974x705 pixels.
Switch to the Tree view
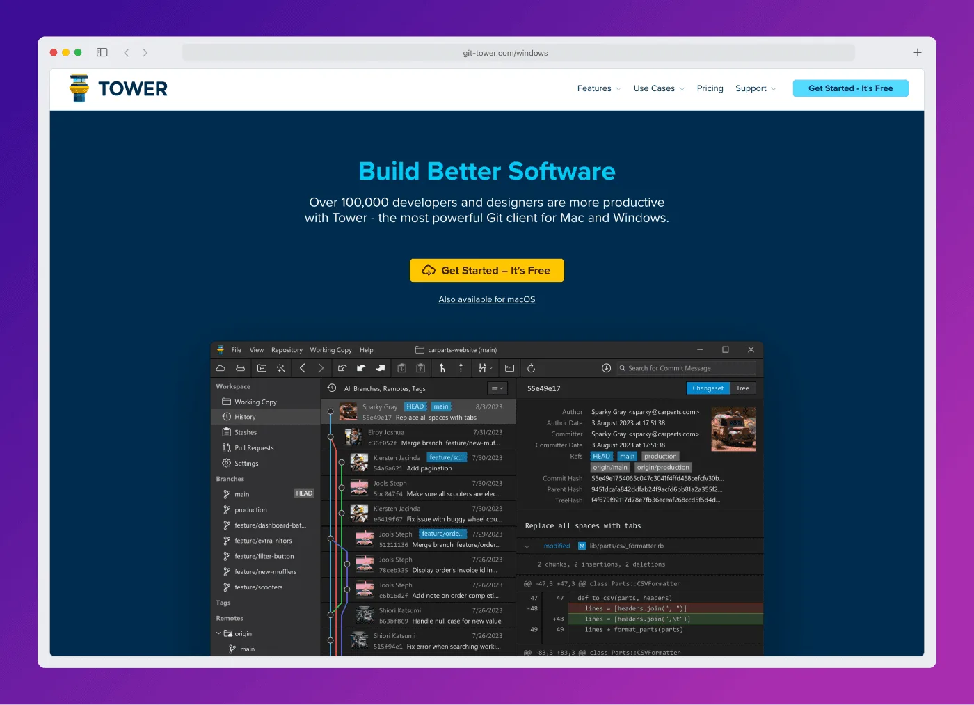point(742,388)
